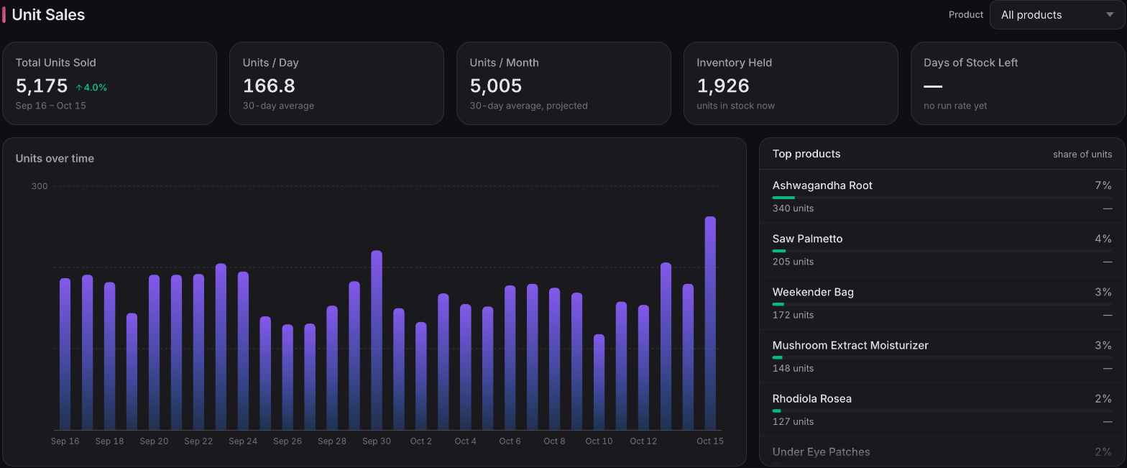Select the Units / Month card

tap(563, 83)
